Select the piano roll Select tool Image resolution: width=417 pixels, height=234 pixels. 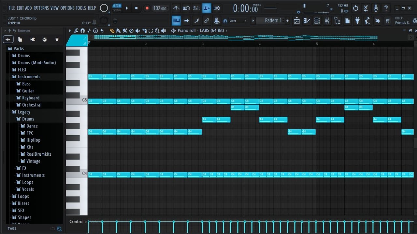(x=151, y=31)
